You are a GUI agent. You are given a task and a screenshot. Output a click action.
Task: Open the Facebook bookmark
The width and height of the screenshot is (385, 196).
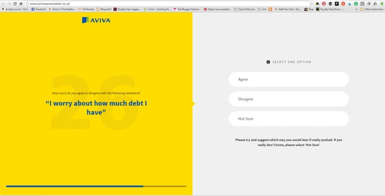[38, 9]
